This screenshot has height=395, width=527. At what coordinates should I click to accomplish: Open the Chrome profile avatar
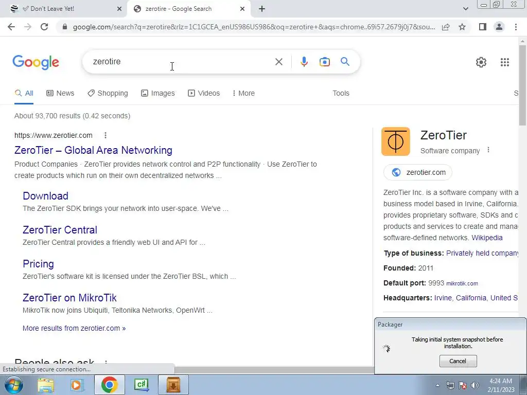point(499,27)
